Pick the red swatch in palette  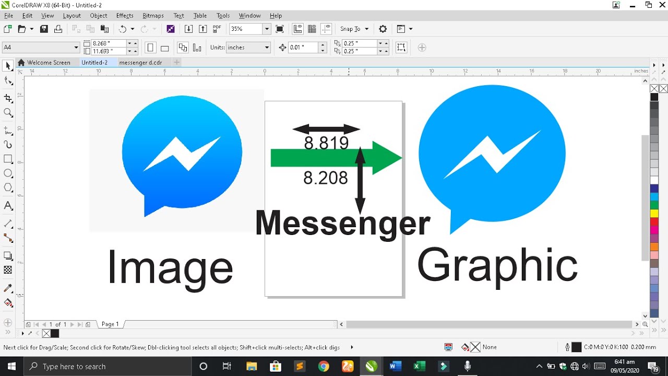click(x=654, y=222)
